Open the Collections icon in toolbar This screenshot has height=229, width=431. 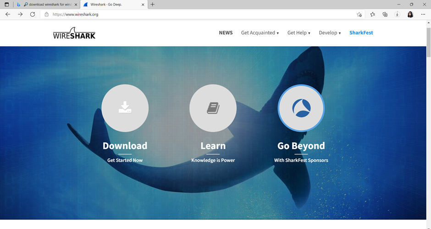click(x=385, y=14)
